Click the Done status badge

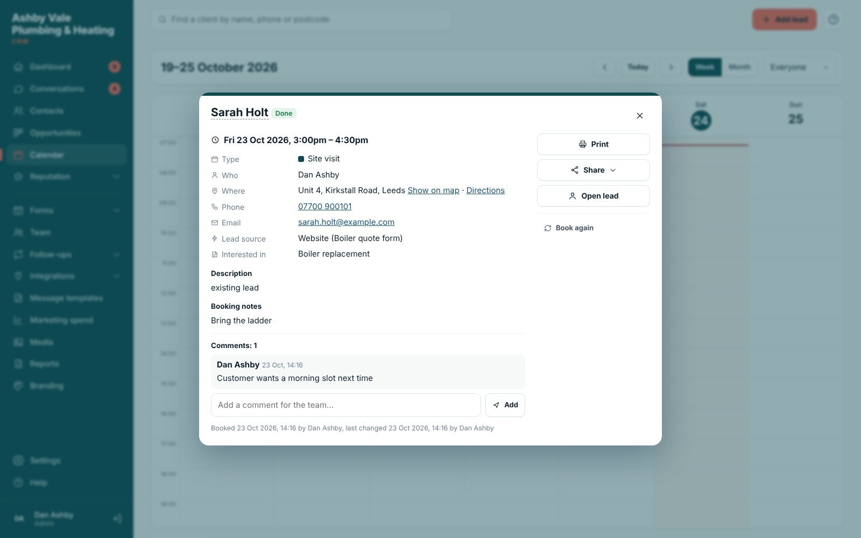point(284,113)
